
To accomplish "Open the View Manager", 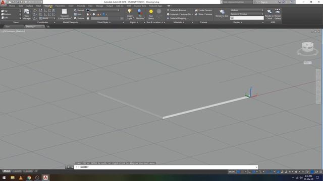I will click(x=27, y=14).
